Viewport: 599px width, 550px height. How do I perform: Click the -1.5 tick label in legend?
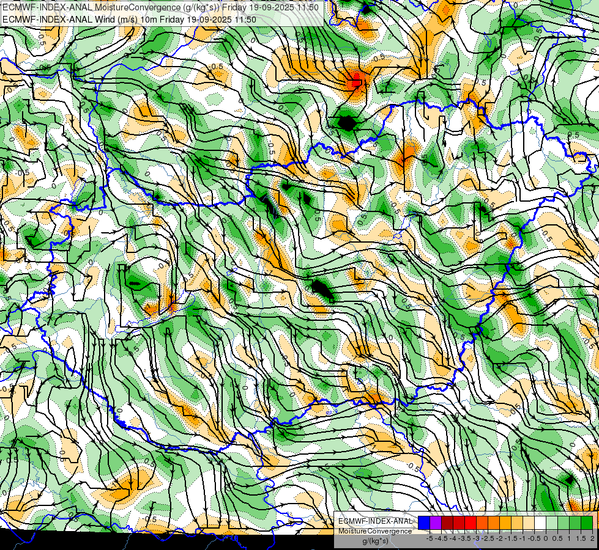[x=511, y=538]
